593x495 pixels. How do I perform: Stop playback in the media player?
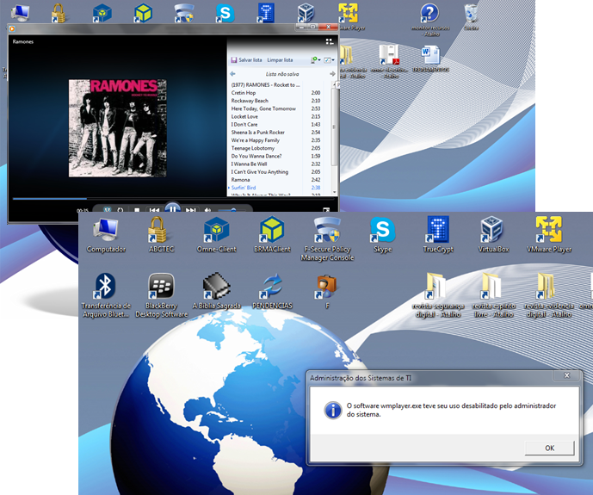137,210
